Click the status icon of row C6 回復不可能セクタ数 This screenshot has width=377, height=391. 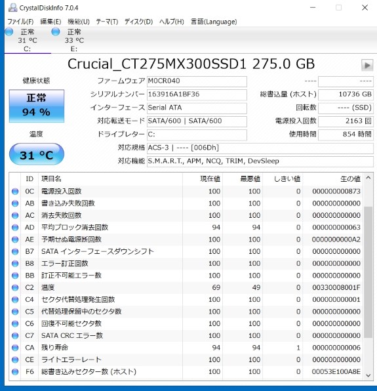pyautogui.click(x=15, y=323)
